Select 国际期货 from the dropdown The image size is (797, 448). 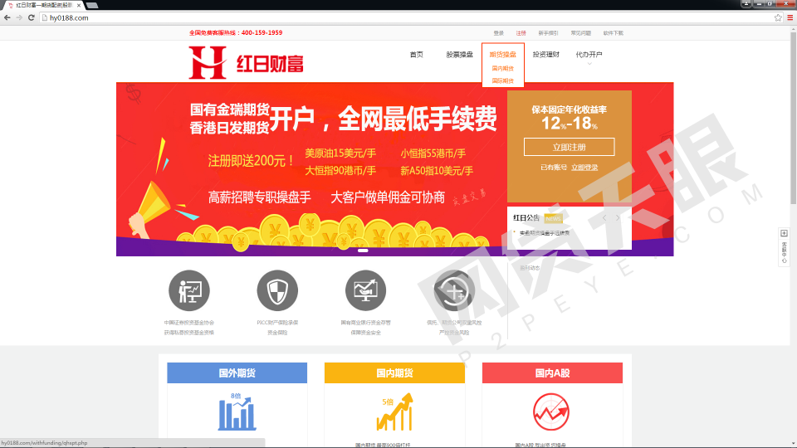pyautogui.click(x=503, y=80)
